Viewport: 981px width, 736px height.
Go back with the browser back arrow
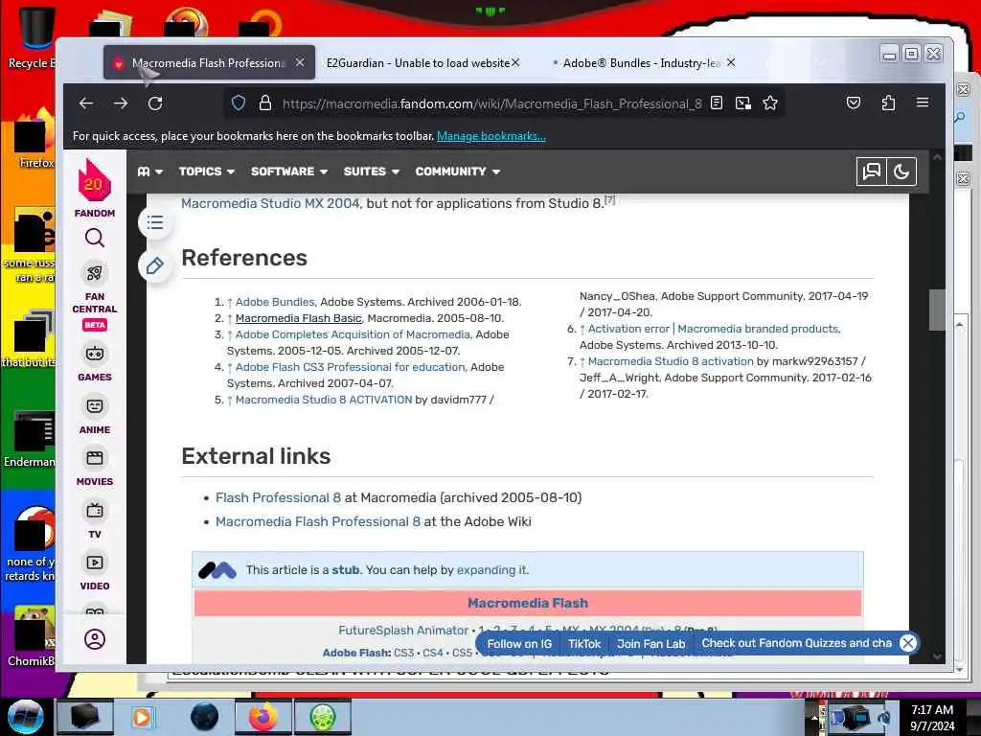click(x=85, y=103)
